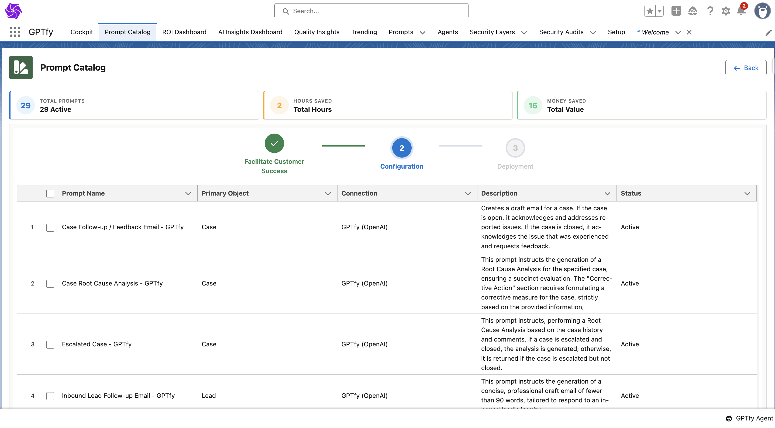The height and width of the screenshot is (428, 775).
Task: Open the Quality Insights tab
Action: coord(316,32)
